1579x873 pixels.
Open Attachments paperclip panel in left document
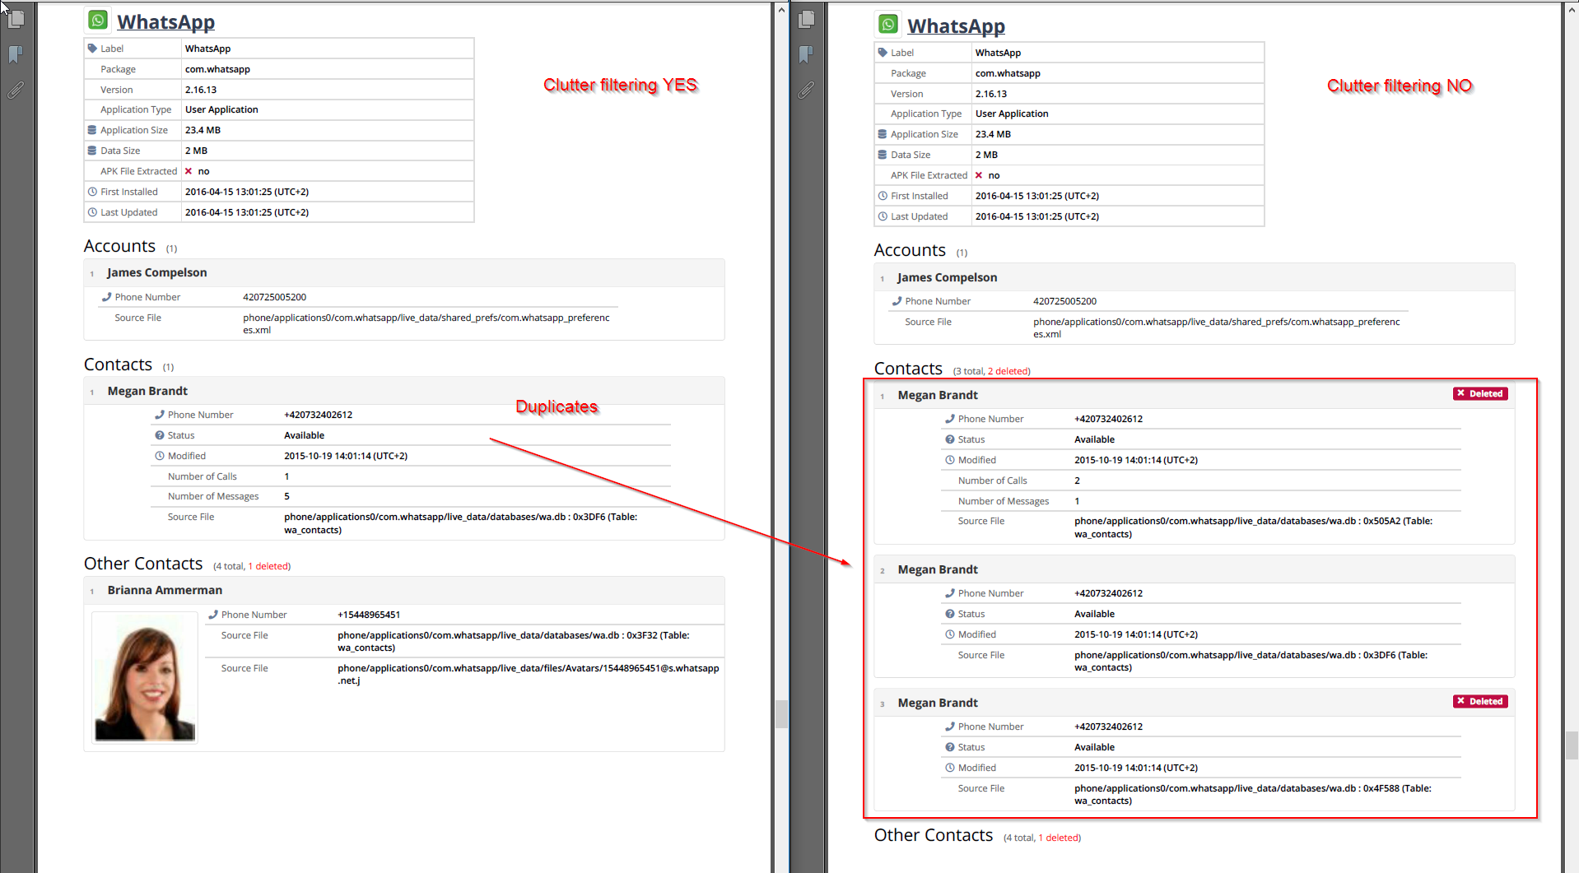(x=16, y=90)
